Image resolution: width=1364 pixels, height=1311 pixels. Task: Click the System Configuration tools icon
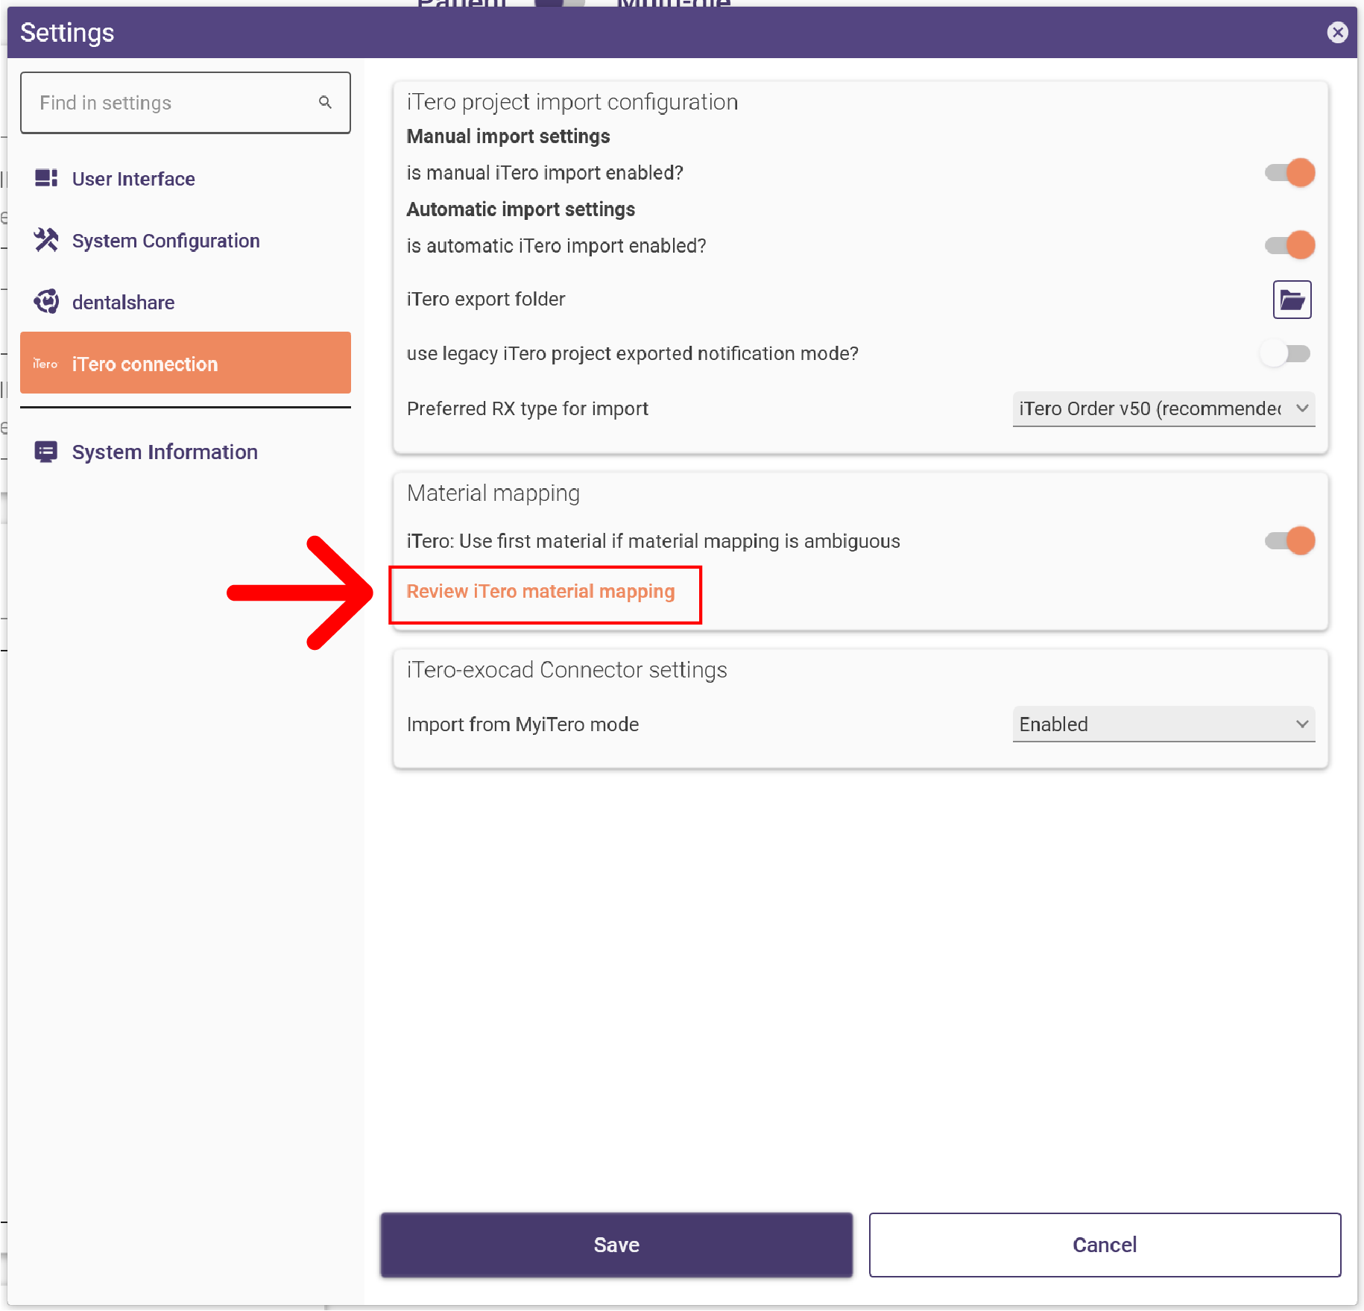click(46, 240)
